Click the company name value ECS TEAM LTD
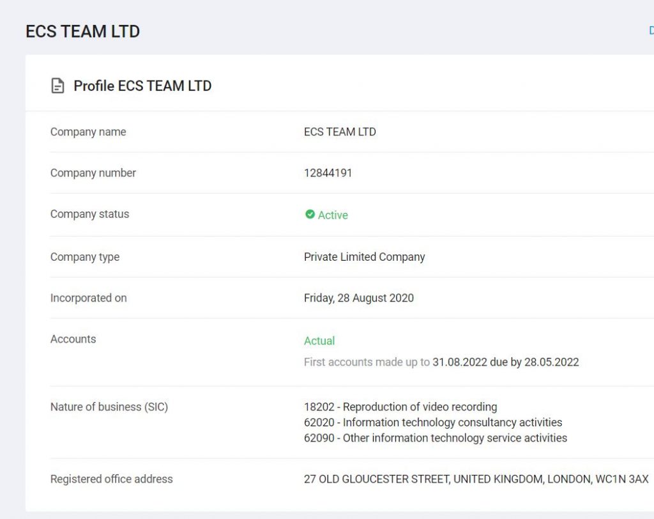This screenshot has width=654, height=519. [340, 132]
